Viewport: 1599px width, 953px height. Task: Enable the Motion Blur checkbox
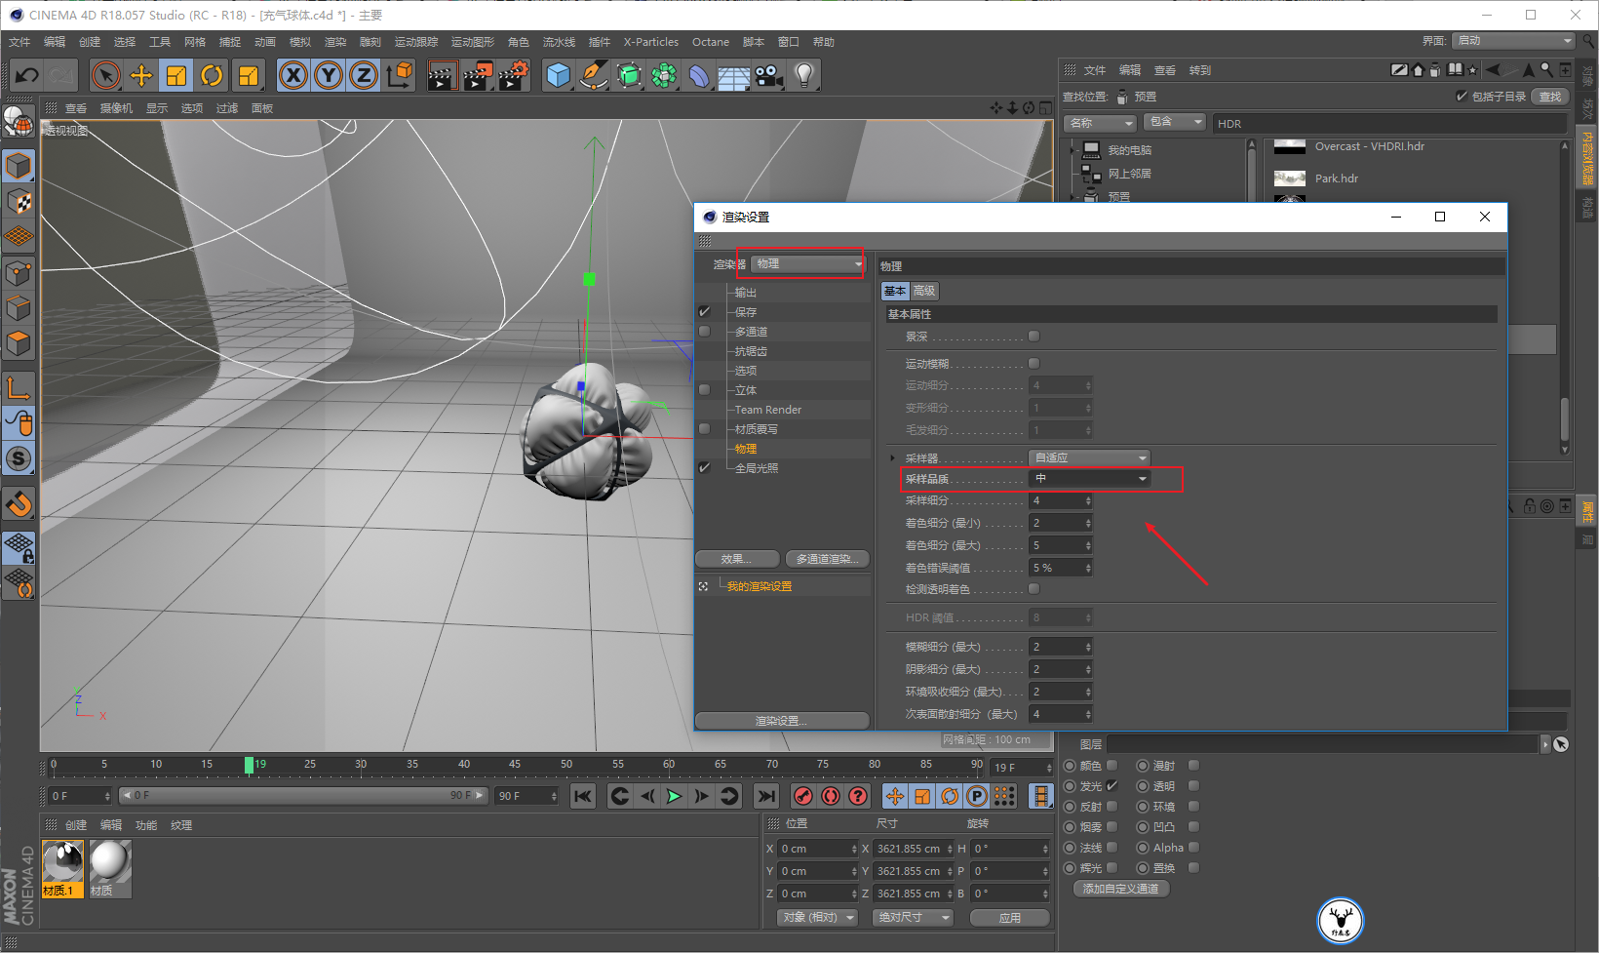click(1034, 364)
